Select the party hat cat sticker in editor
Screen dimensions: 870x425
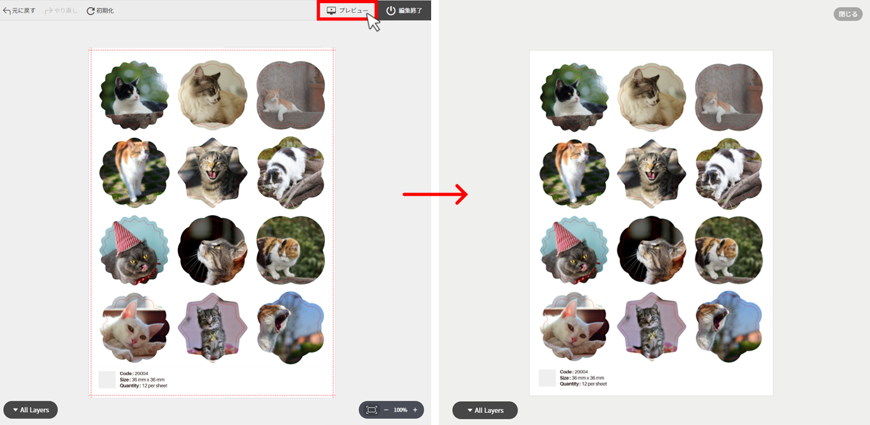(134, 250)
